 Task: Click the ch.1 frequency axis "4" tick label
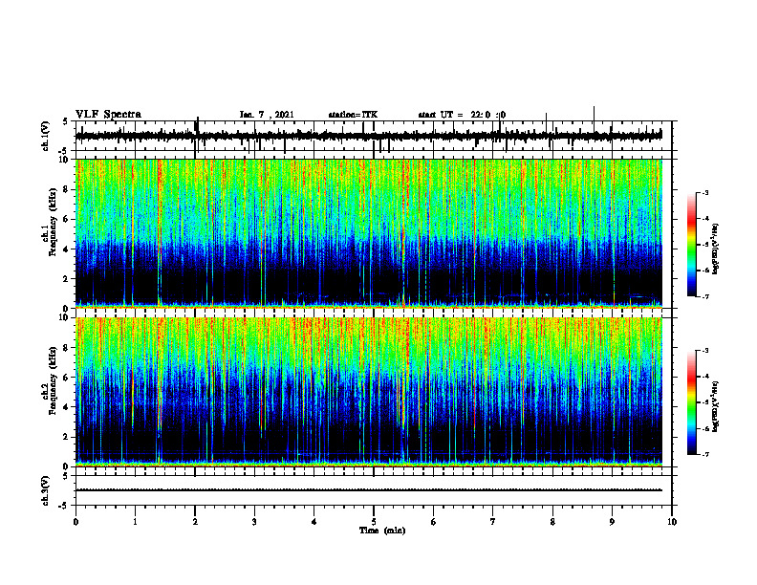coord(67,249)
